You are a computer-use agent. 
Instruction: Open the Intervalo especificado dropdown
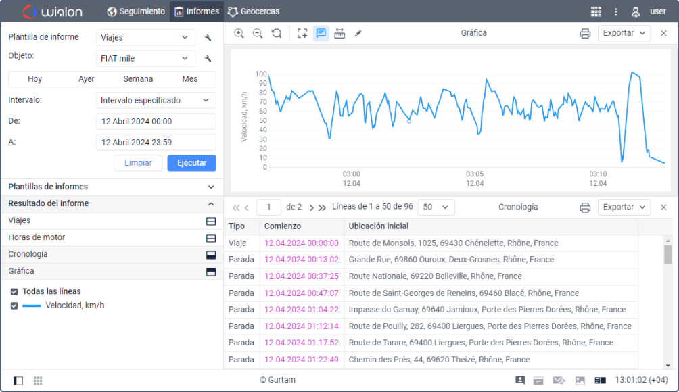[x=156, y=101]
